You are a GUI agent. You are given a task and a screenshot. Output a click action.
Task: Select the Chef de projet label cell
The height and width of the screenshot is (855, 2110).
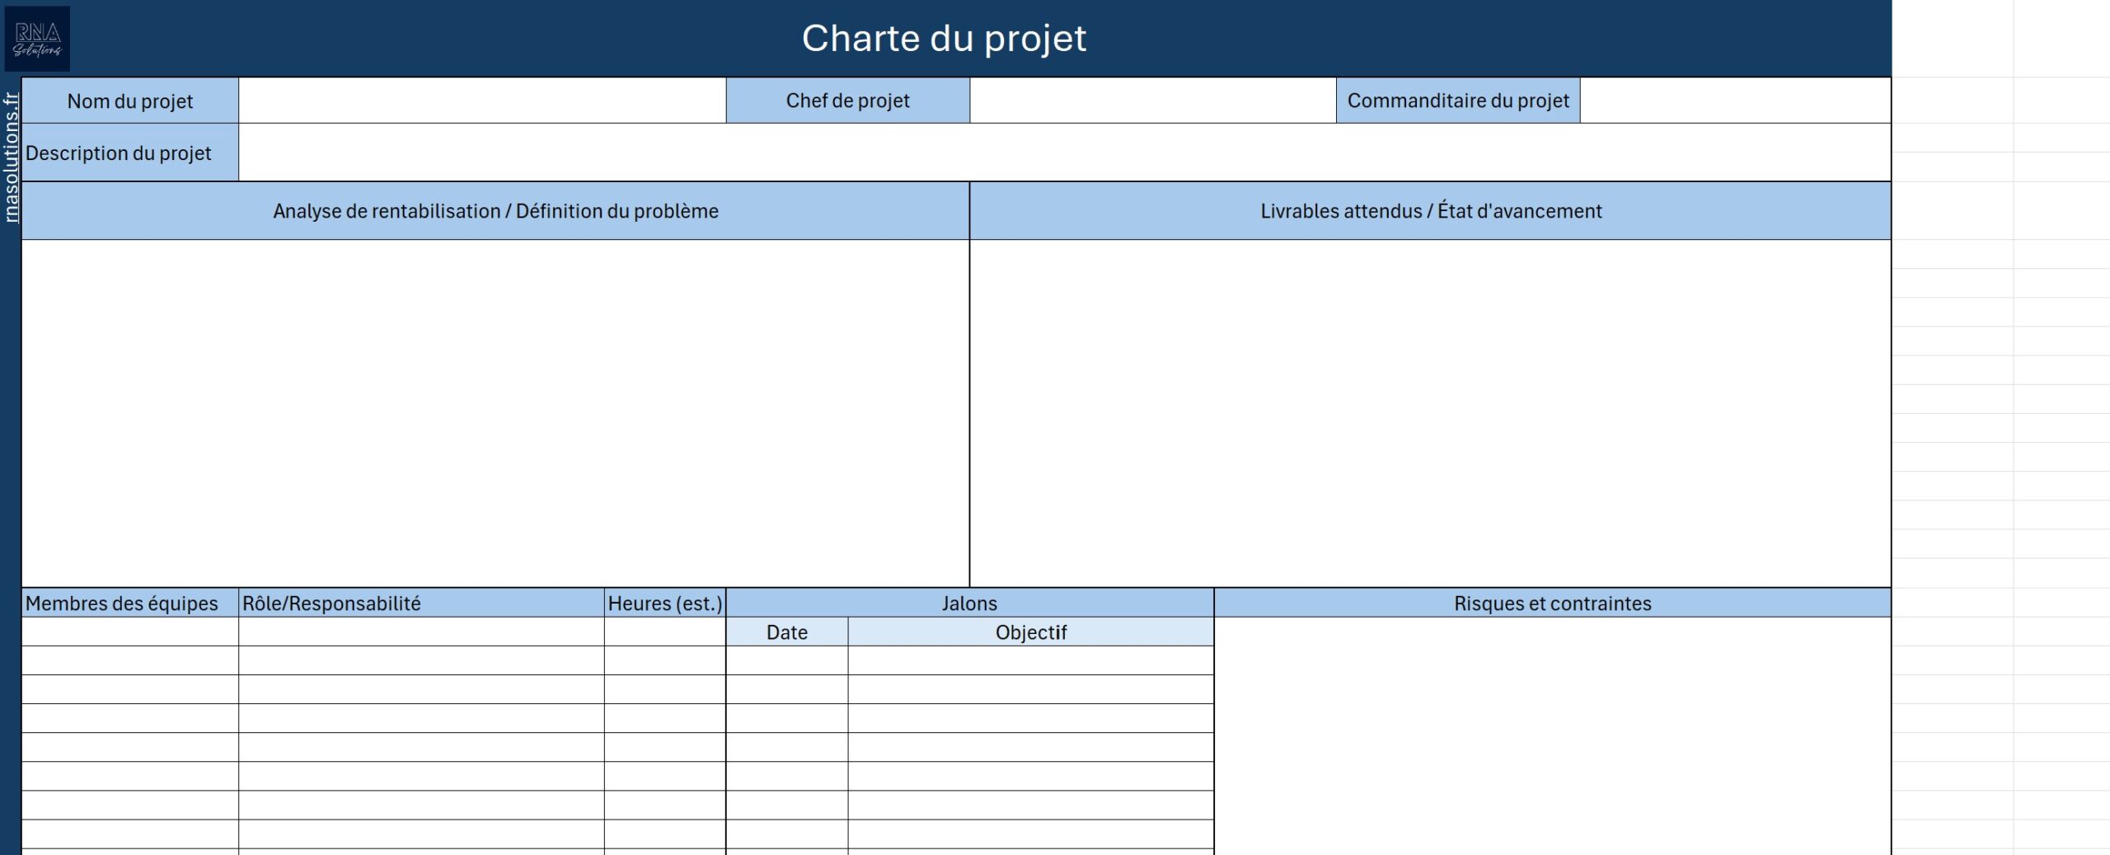(847, 101)
